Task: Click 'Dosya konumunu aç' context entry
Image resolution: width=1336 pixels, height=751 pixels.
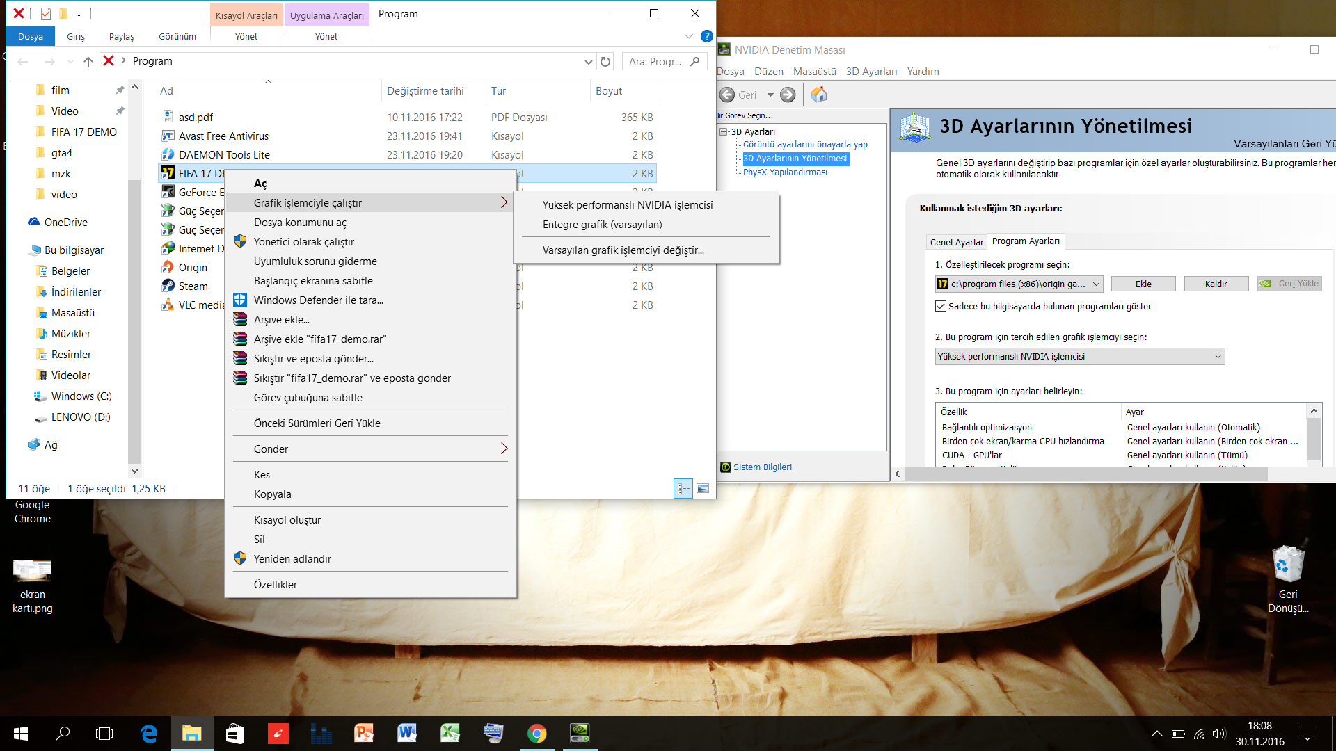Action: point(300,222)
